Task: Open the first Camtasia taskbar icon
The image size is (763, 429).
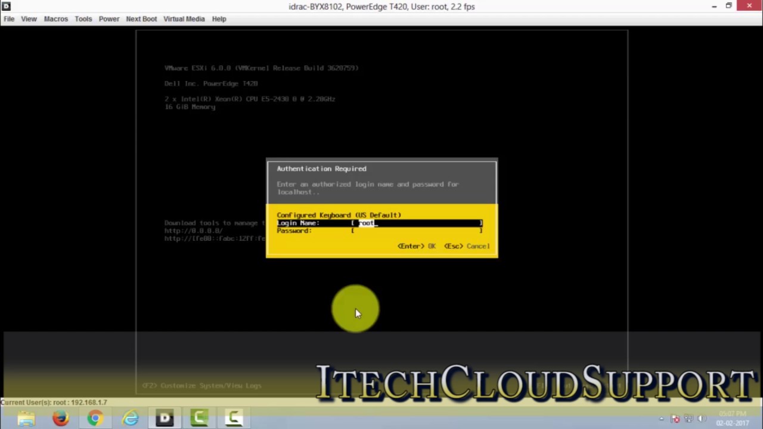Action: tap(199, 418)
